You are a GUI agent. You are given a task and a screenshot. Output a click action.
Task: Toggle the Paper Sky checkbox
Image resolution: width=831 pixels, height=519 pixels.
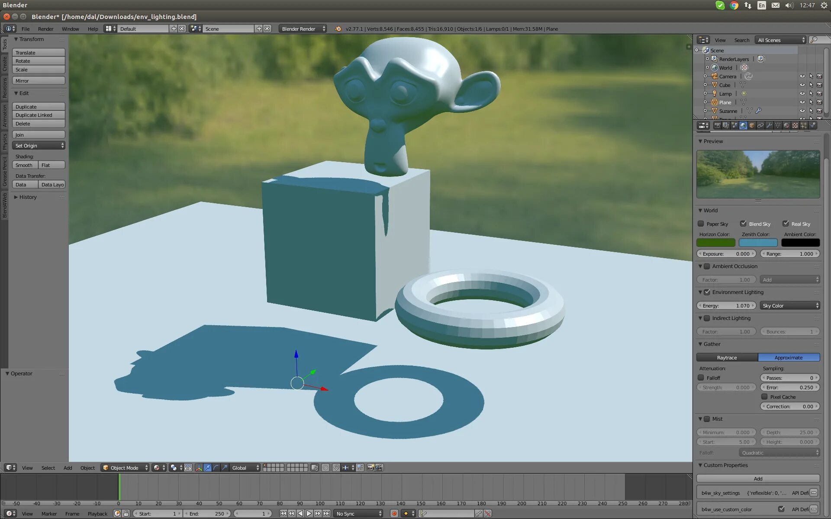[701, 224]
